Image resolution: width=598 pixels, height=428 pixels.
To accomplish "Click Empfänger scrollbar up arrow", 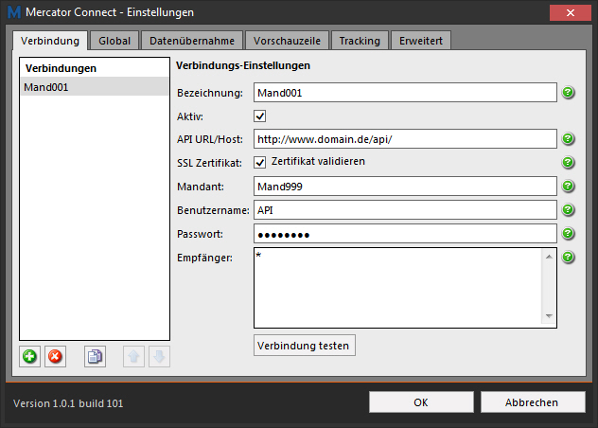I will [x=549, y=257].
